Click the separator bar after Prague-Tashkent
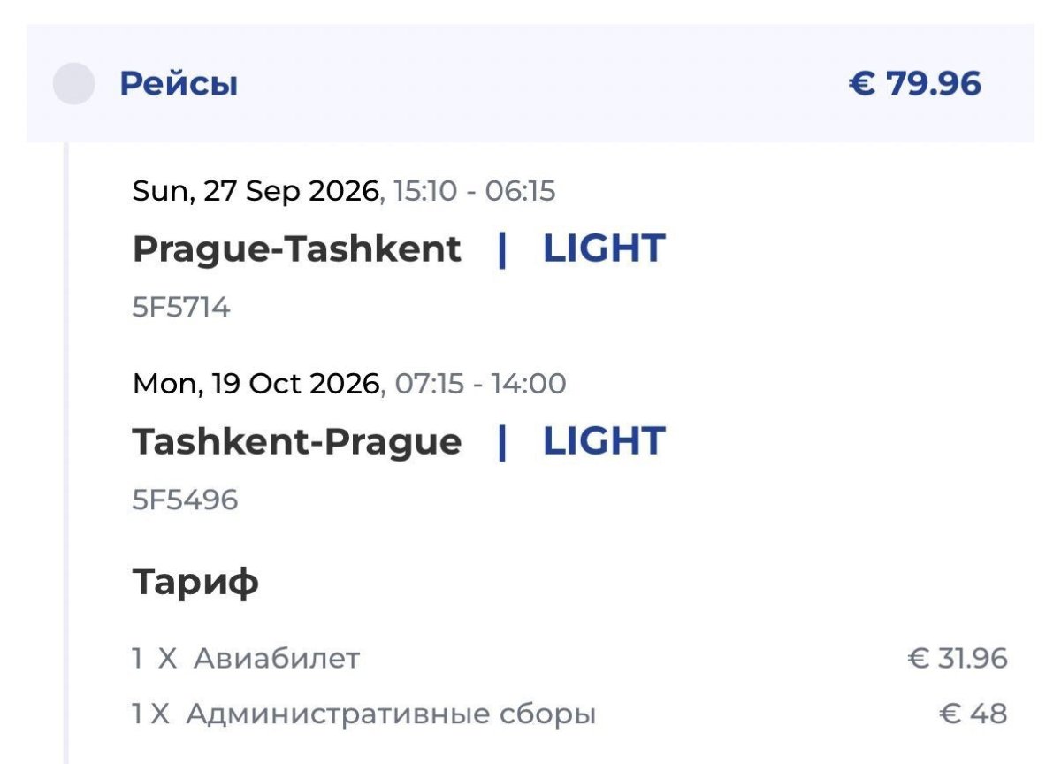1061x764 pixels. coord(502,249)
